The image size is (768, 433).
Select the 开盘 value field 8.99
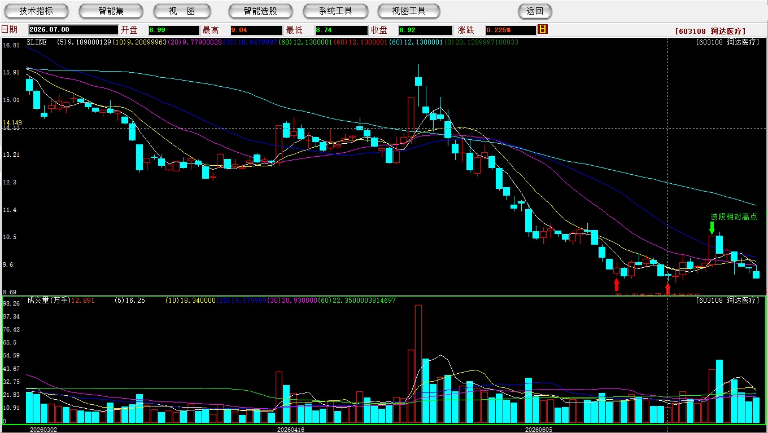[174, 30]
